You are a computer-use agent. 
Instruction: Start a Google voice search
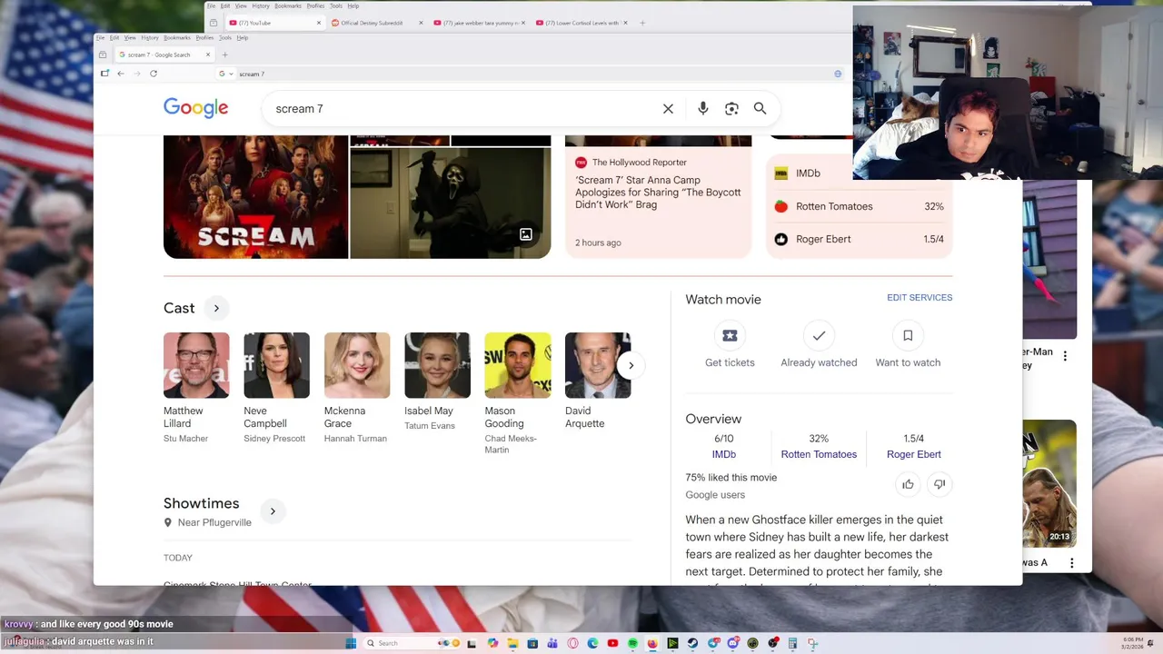pyautogui.click(x=702, y=109)
